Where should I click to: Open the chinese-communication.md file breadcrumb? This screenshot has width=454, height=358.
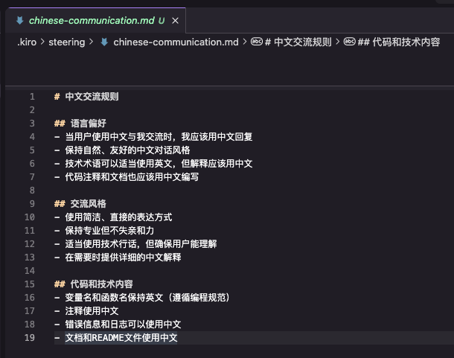(x=176, y=42)
